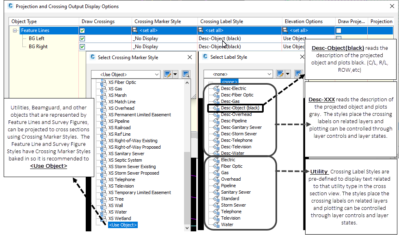Click the set all icon for Crossing Label Style

200,30
